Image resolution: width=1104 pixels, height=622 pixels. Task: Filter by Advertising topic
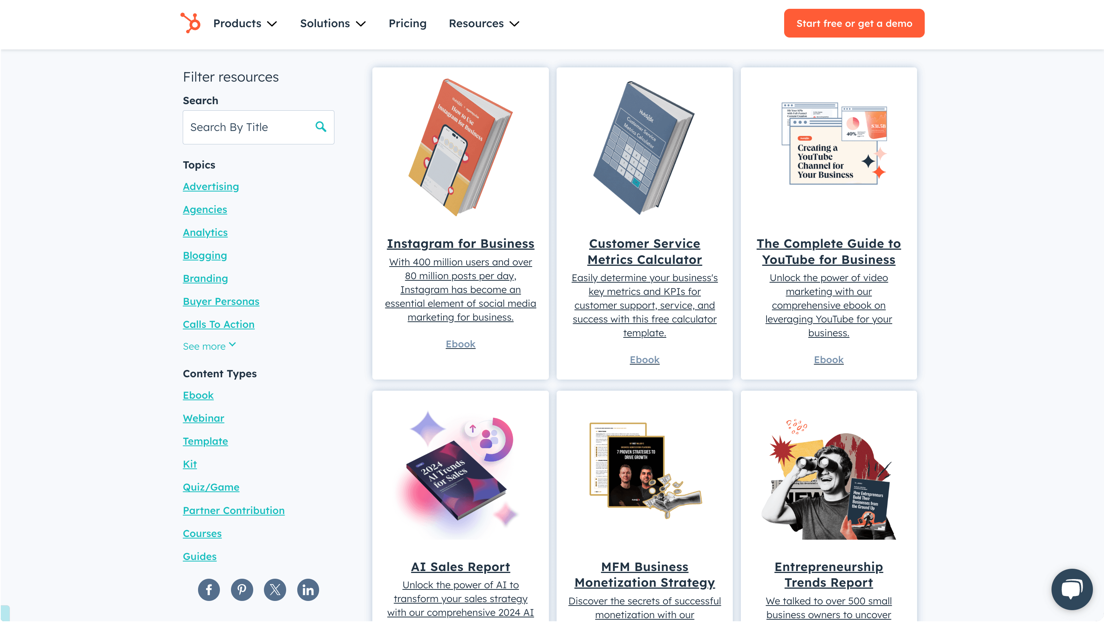click(211, 187)
